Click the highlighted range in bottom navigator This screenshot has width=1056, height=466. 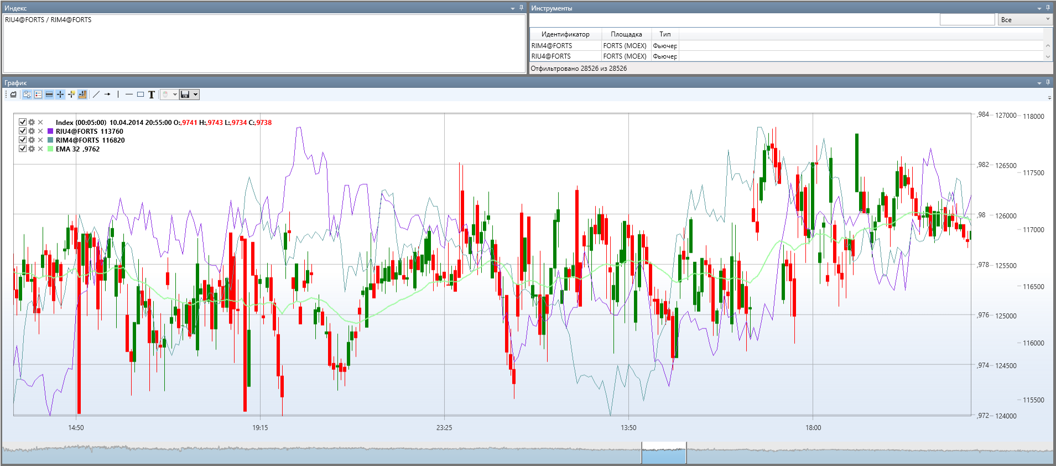[664, 453]
